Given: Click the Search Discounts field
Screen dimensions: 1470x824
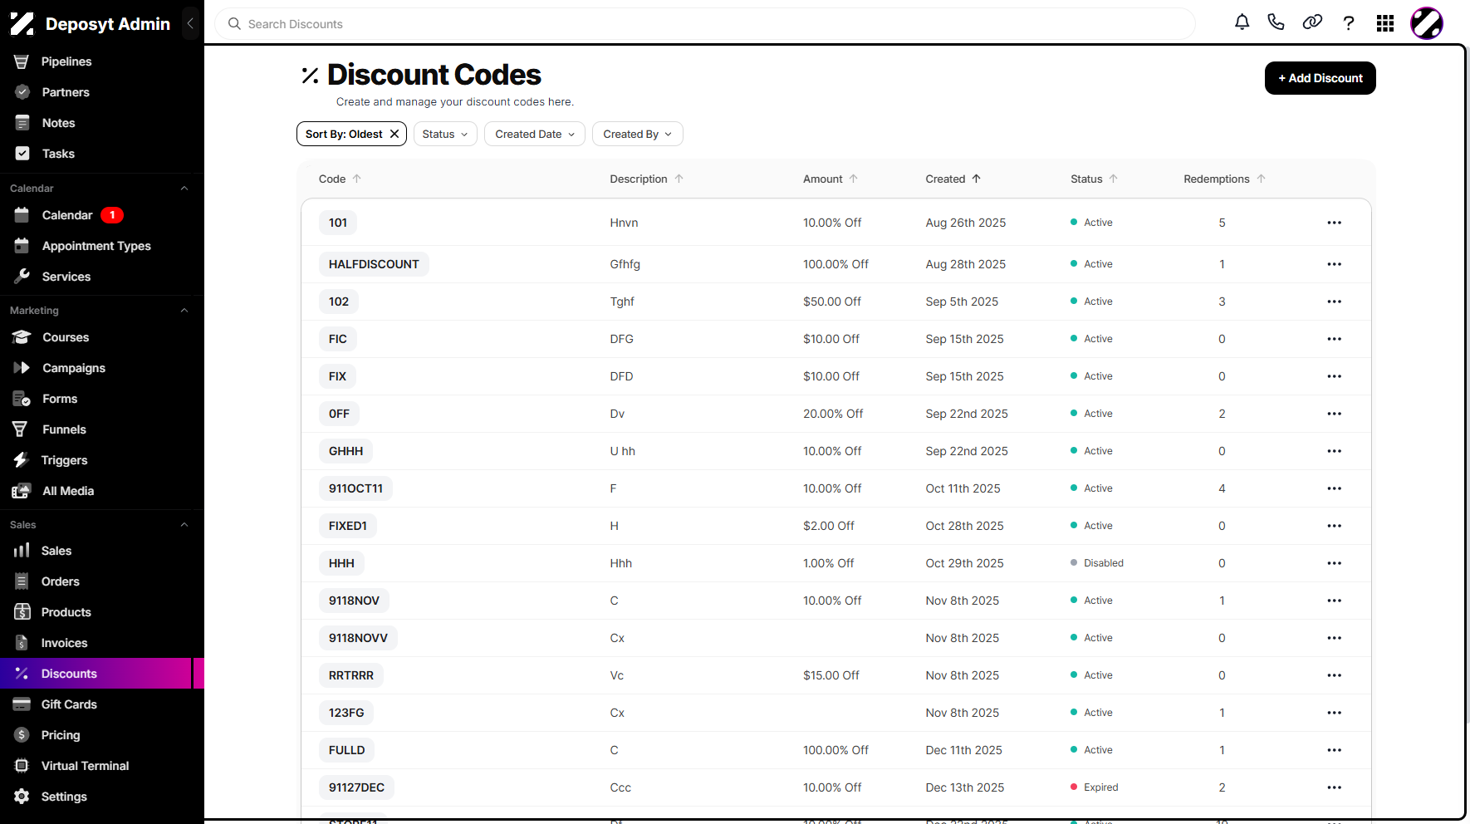Looking at the screenshot, I should [705, 24].
